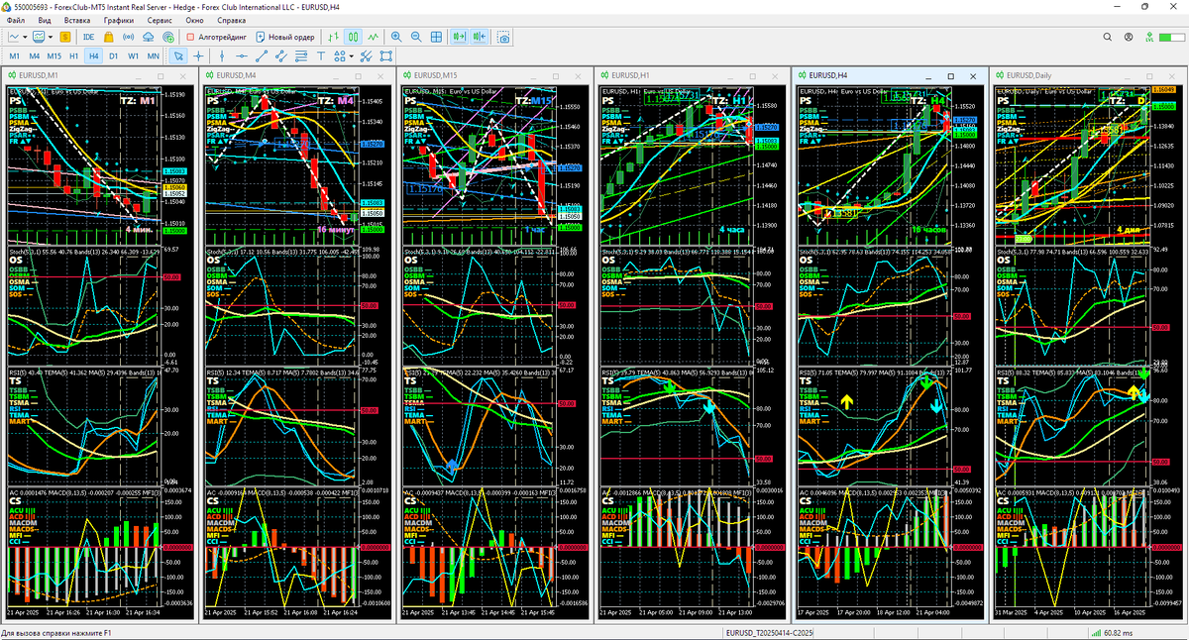Select H1 timeframe button
This screenshot has width=1189, height=640.
coord(74,56)
